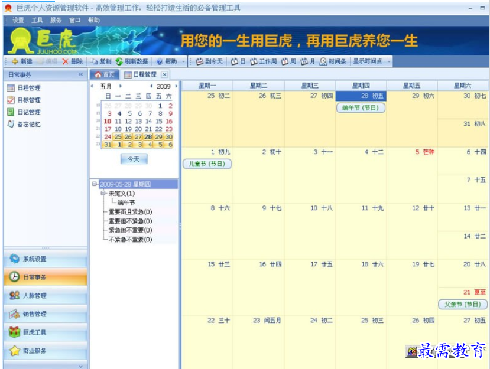Open the 窗口 menu
Screen dimensions: 490x369
(74, 20)
